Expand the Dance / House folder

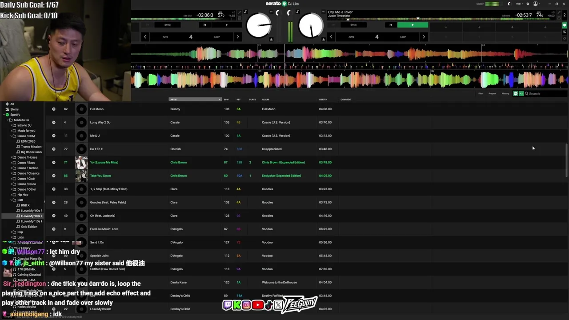point(12,157)
